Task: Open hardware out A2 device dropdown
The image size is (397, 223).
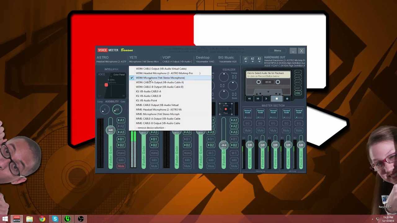Action: click(252, 60)
